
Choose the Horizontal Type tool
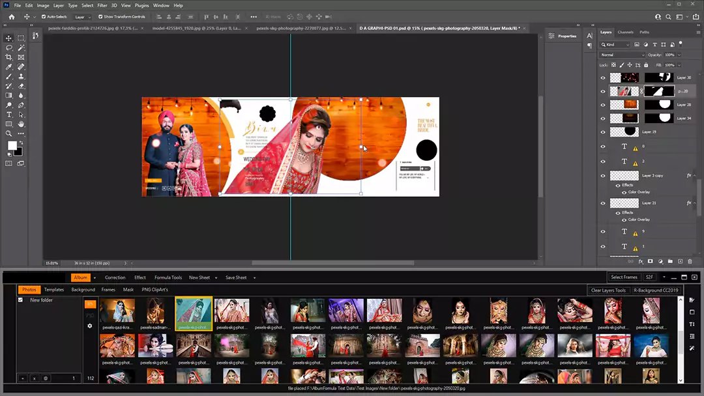(x=9, y=115)
